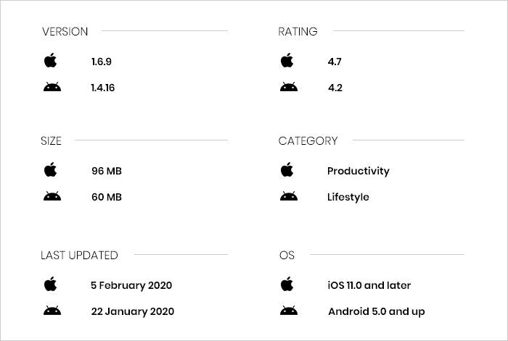Image resolution: width=508 pixels, height=341 pixels.
Task: Select the Lifestyle category text
Action: click(x=348, y=197)
